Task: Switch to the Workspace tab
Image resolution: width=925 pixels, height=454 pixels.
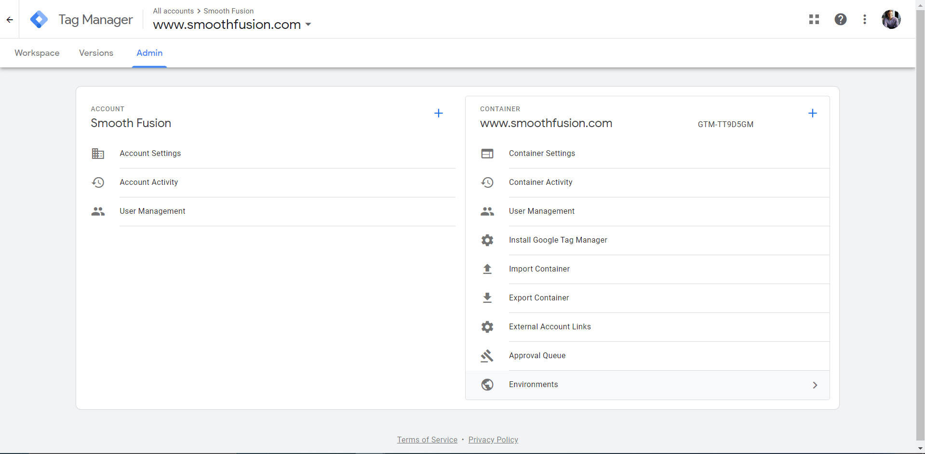Action: pos(37,53)
